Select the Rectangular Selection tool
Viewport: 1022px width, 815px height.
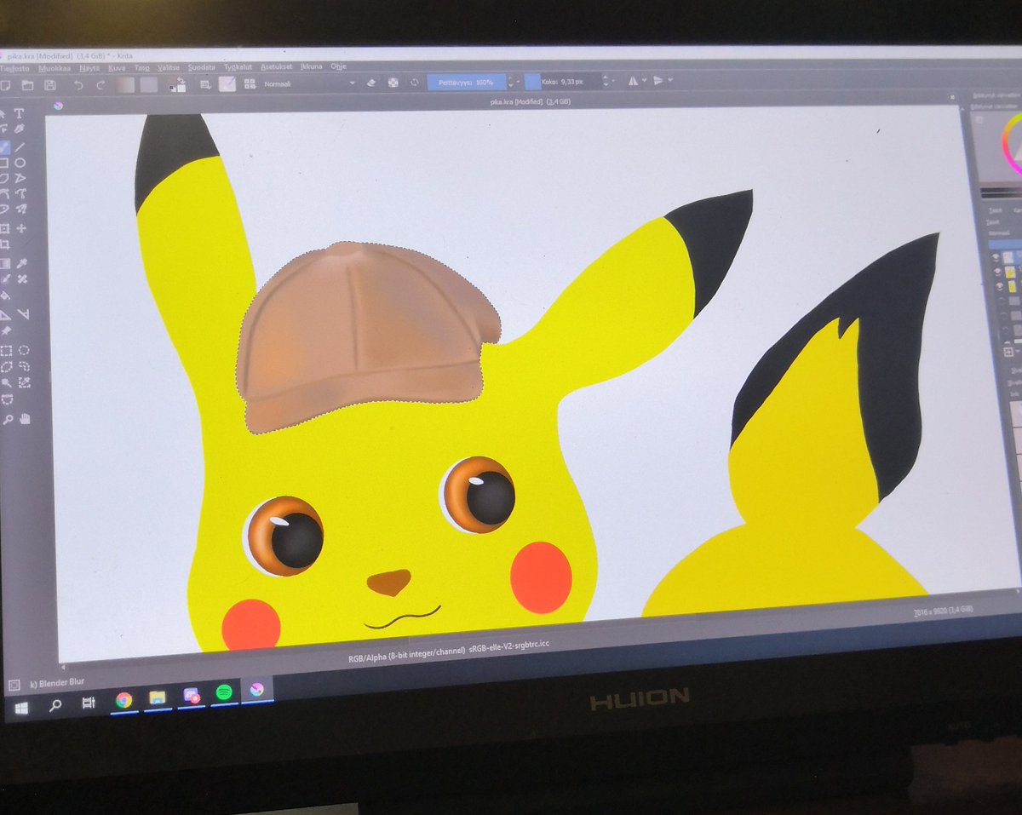pyautogui.click(x=6, y=350)
